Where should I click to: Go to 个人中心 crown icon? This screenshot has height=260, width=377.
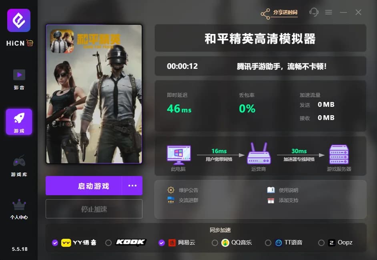[x=19, y=205]
